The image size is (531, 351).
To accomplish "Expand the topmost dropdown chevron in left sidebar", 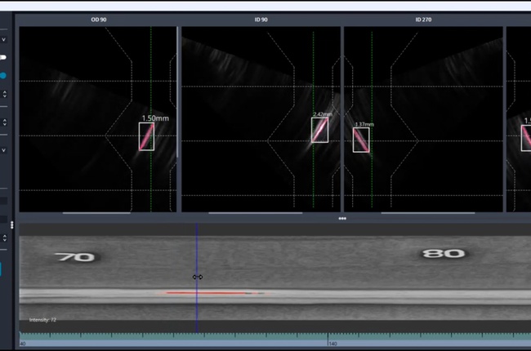I will pyautogui.click(x=4, y=38).
